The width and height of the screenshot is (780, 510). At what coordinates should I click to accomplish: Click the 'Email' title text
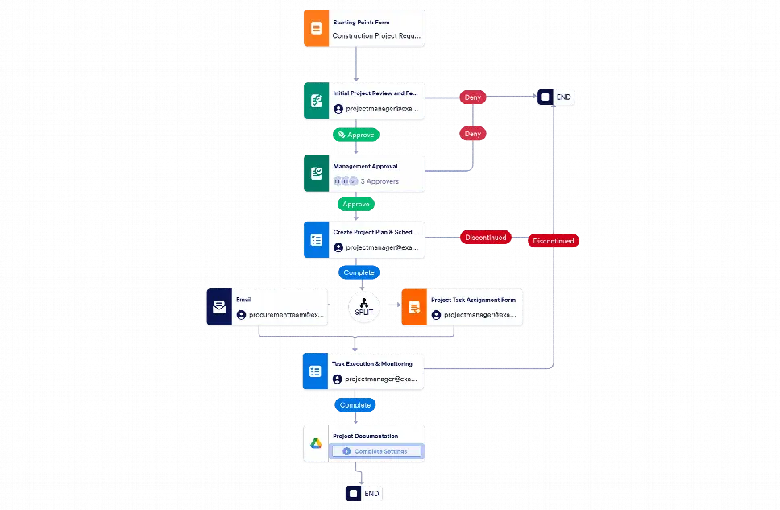[243, 300]
